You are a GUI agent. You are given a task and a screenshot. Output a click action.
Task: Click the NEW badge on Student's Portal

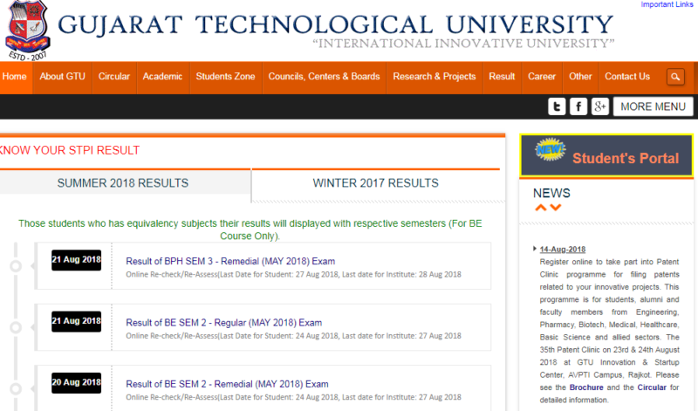coord(548,152)
